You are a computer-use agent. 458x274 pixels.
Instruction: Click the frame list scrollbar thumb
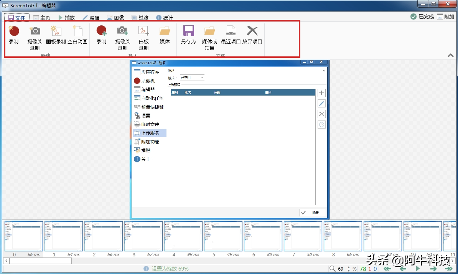[41, 261]
